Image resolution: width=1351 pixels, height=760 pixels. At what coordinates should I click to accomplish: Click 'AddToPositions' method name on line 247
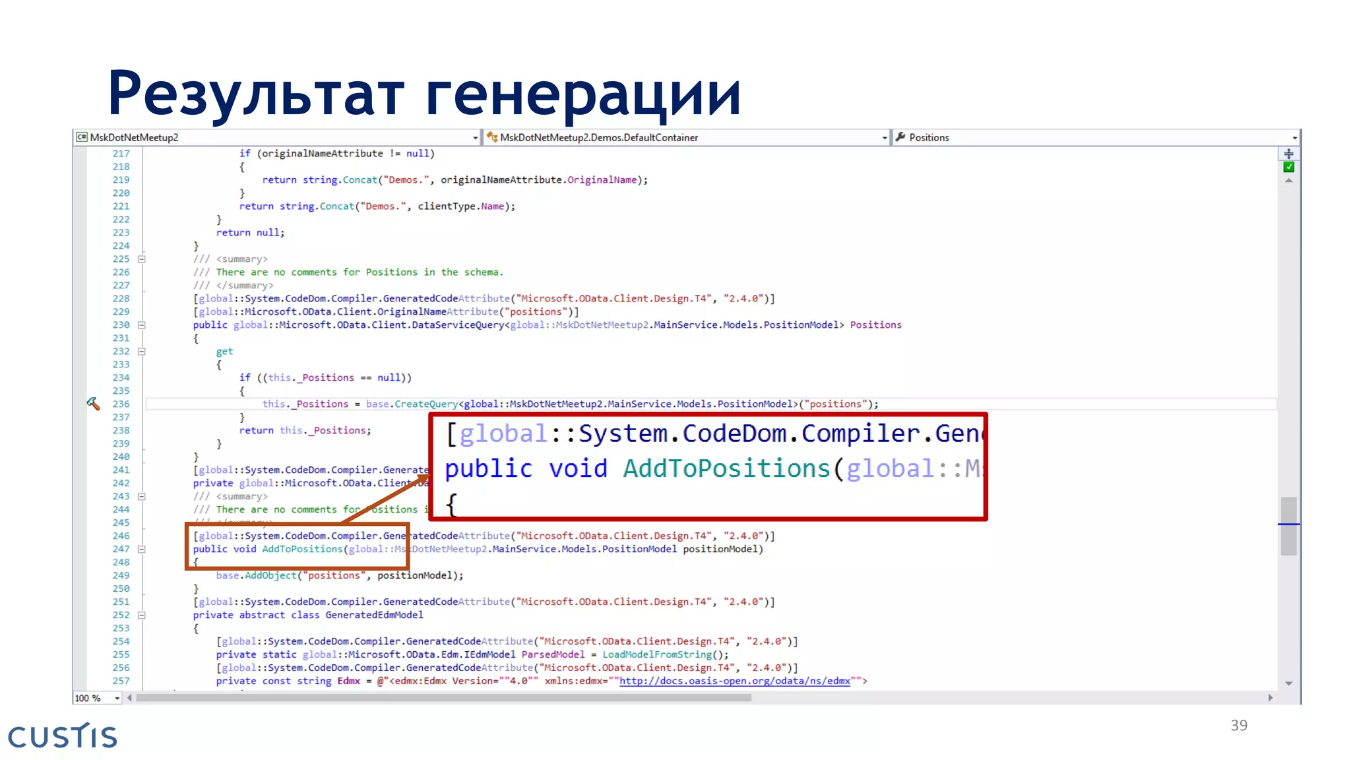pyautogui.click(x=303, y=549)
